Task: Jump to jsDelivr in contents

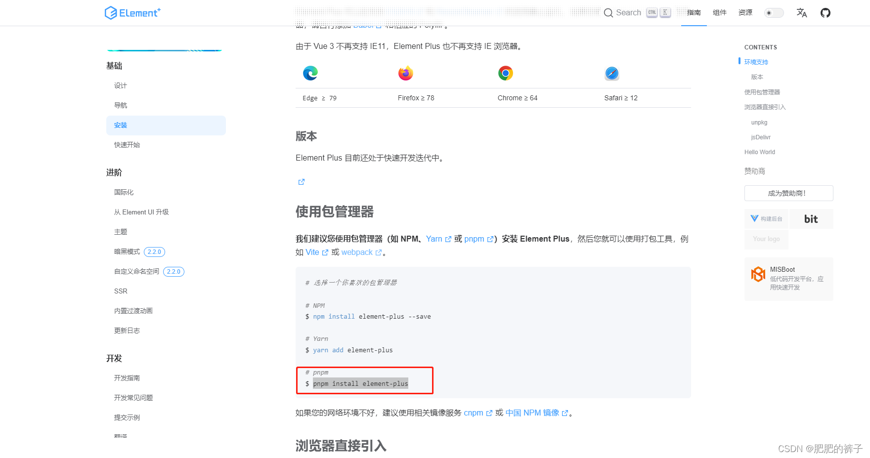Action: pos(761,137)
